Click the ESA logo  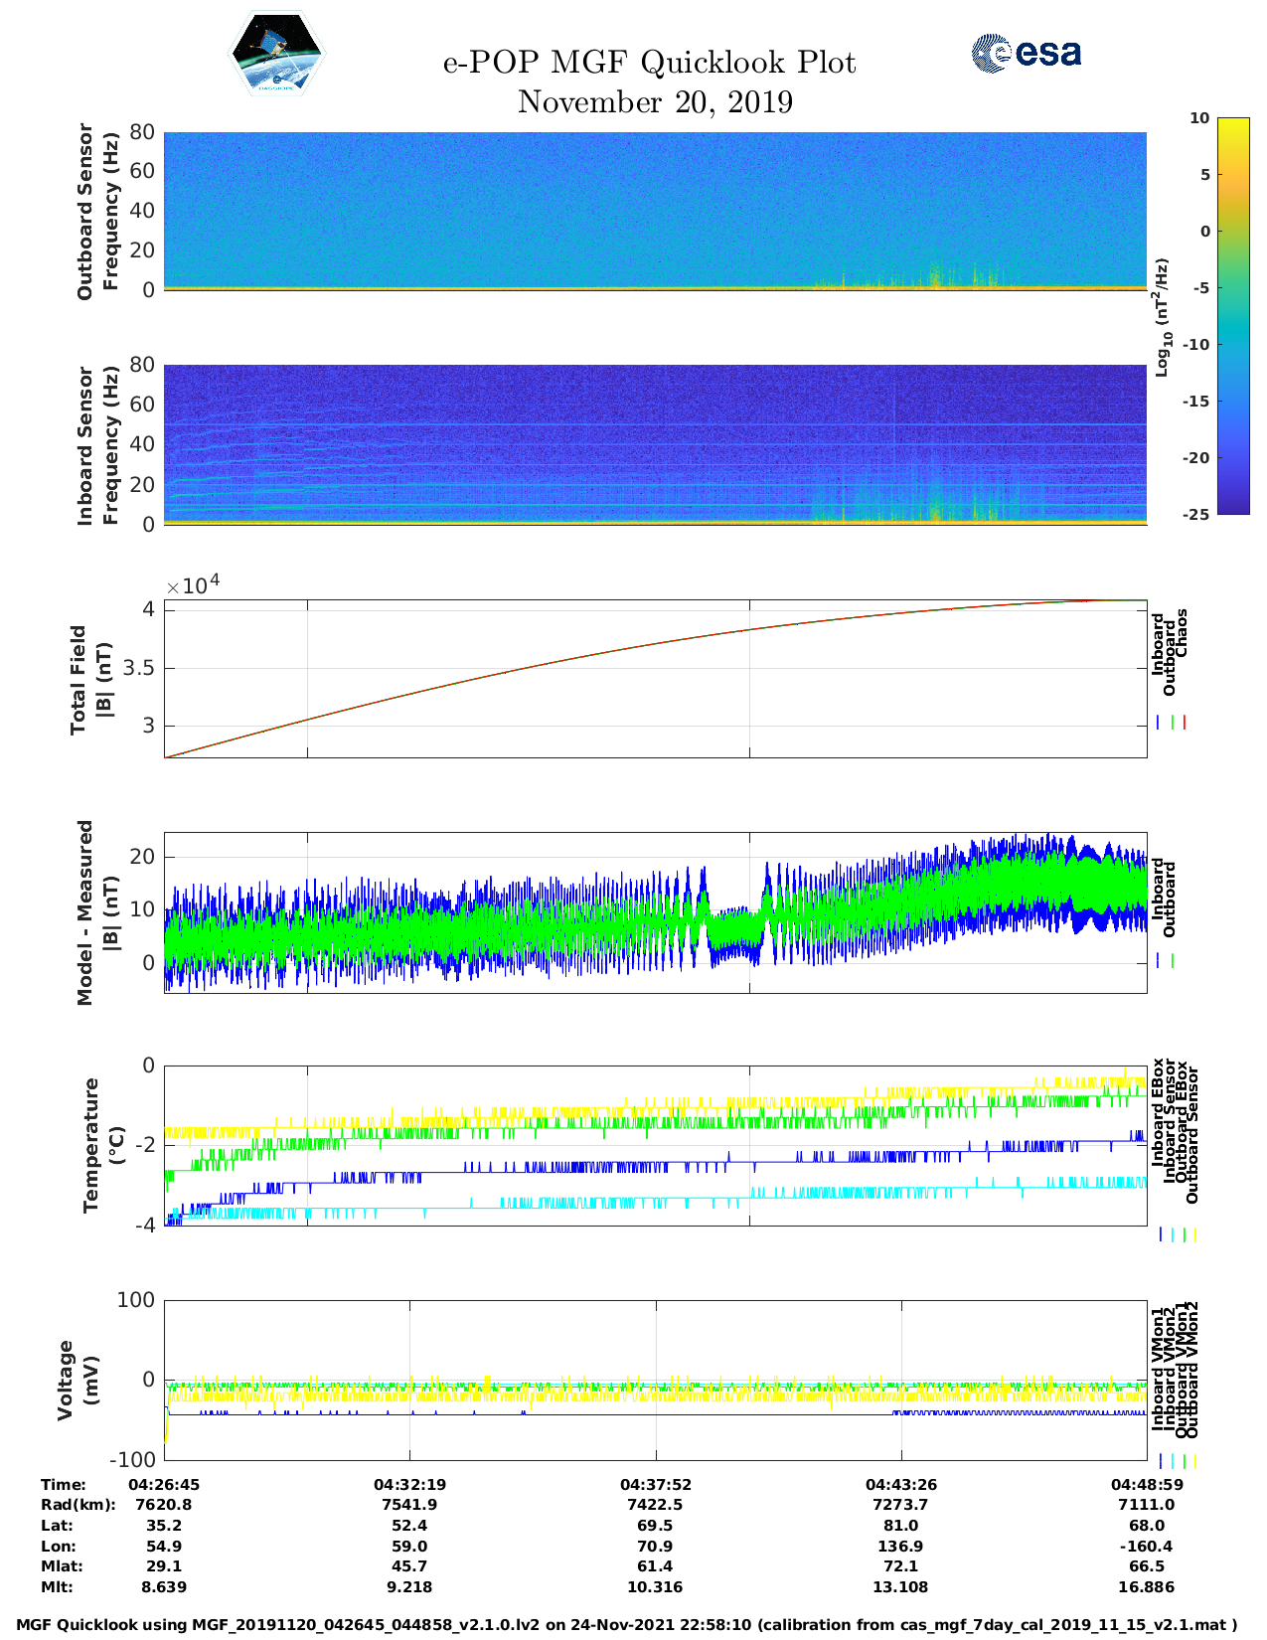tap(1026, 53)
